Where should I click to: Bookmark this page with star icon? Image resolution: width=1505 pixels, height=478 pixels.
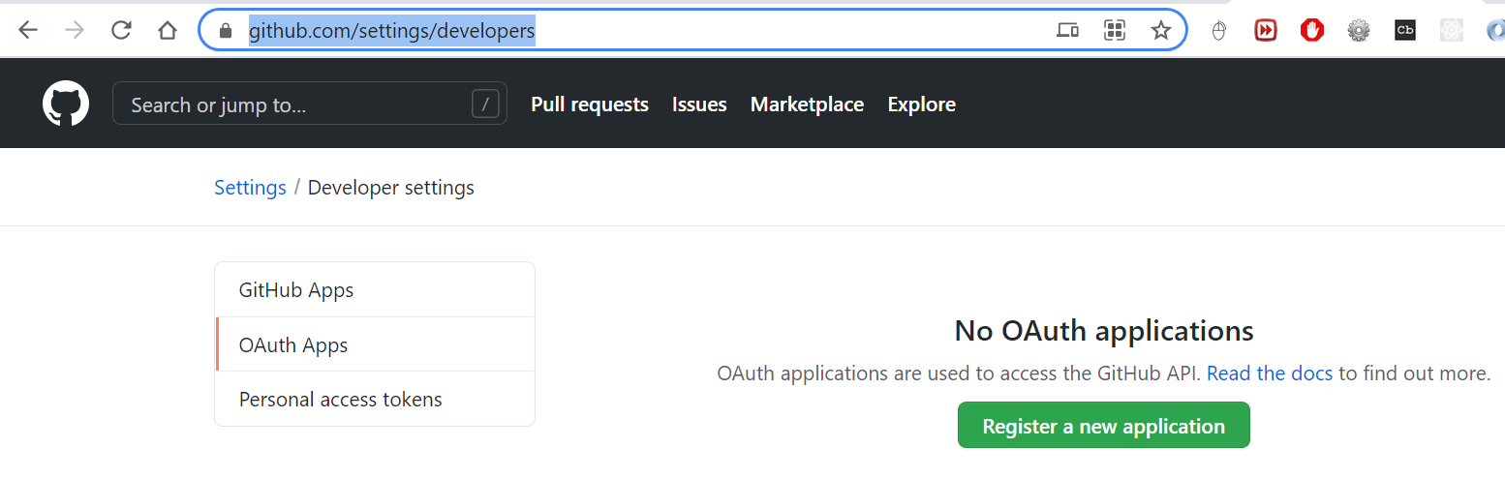click(x=1160, y=30)
